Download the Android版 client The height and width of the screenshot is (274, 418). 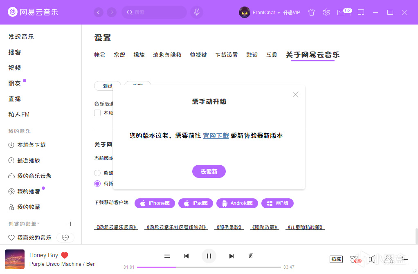(x=237, y=203)
